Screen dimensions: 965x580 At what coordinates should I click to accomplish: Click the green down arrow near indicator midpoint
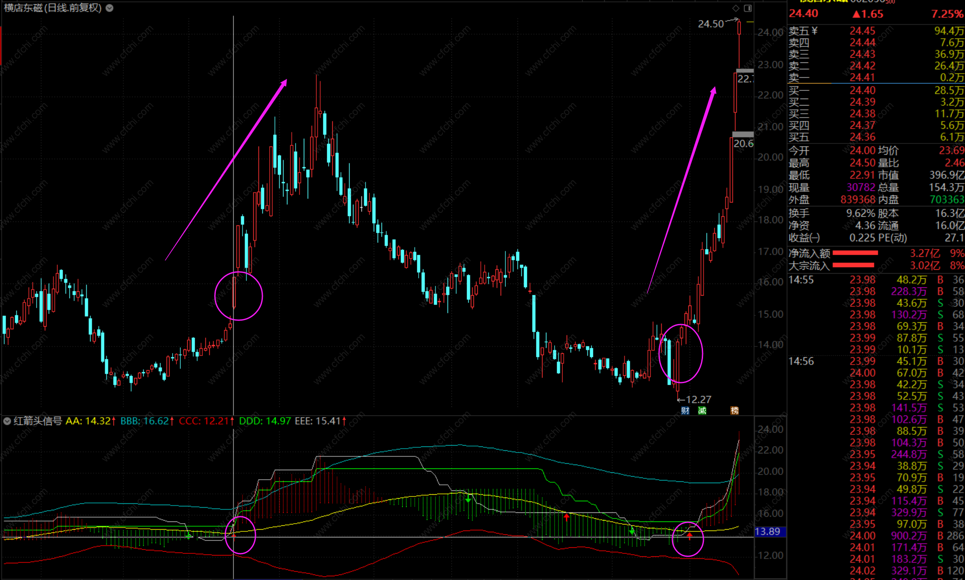coord(468,499)
